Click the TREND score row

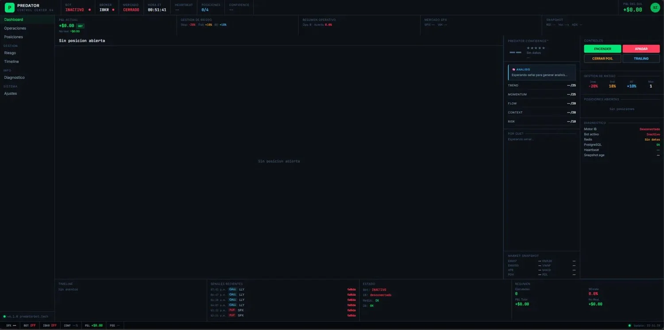[542, 85]
